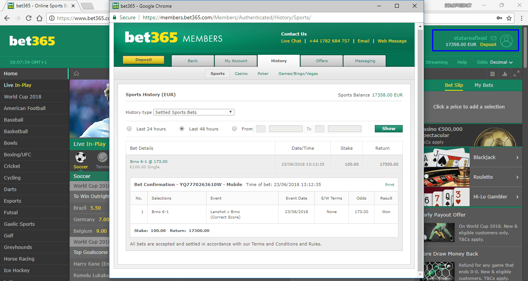Click bet365 Members logo in popup

click(173, 37)
